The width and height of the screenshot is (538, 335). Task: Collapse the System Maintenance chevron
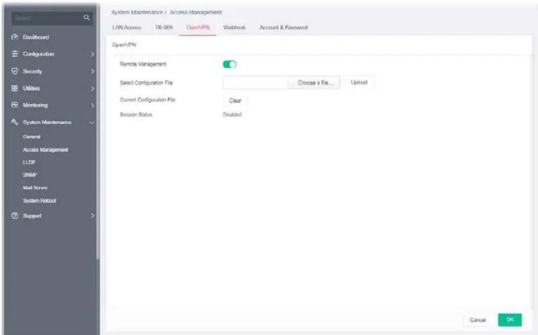pyautogui.click(x=92, y=122)
